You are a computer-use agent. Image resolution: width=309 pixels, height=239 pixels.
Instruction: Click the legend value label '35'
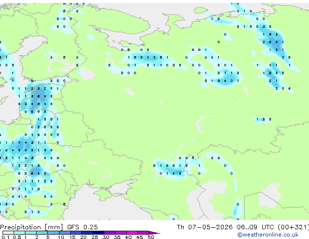pos(117,237)
